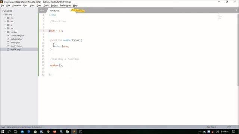Image resolution: width=239 pixels, height=134 pixels.
Task: Open the Tab Size setting in status bar
Action: [211, 127]
